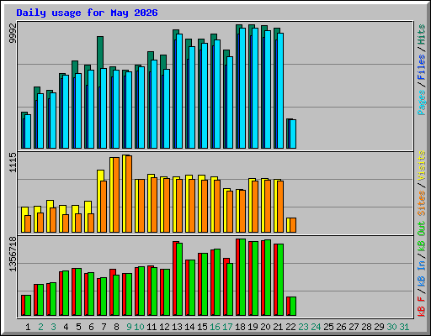This screenshot has width=431, height=336.
Task: Select day 12 on the x-axis
Action: pos(164,327)
